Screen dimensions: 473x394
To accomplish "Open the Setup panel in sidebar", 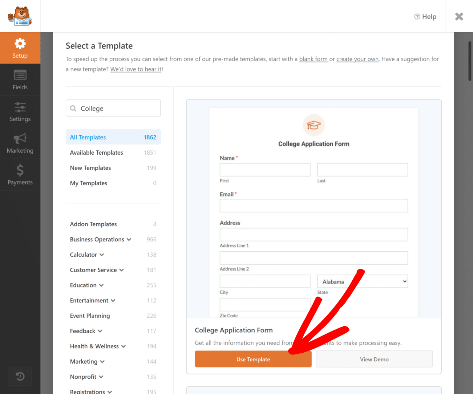I will coord(20,48).
